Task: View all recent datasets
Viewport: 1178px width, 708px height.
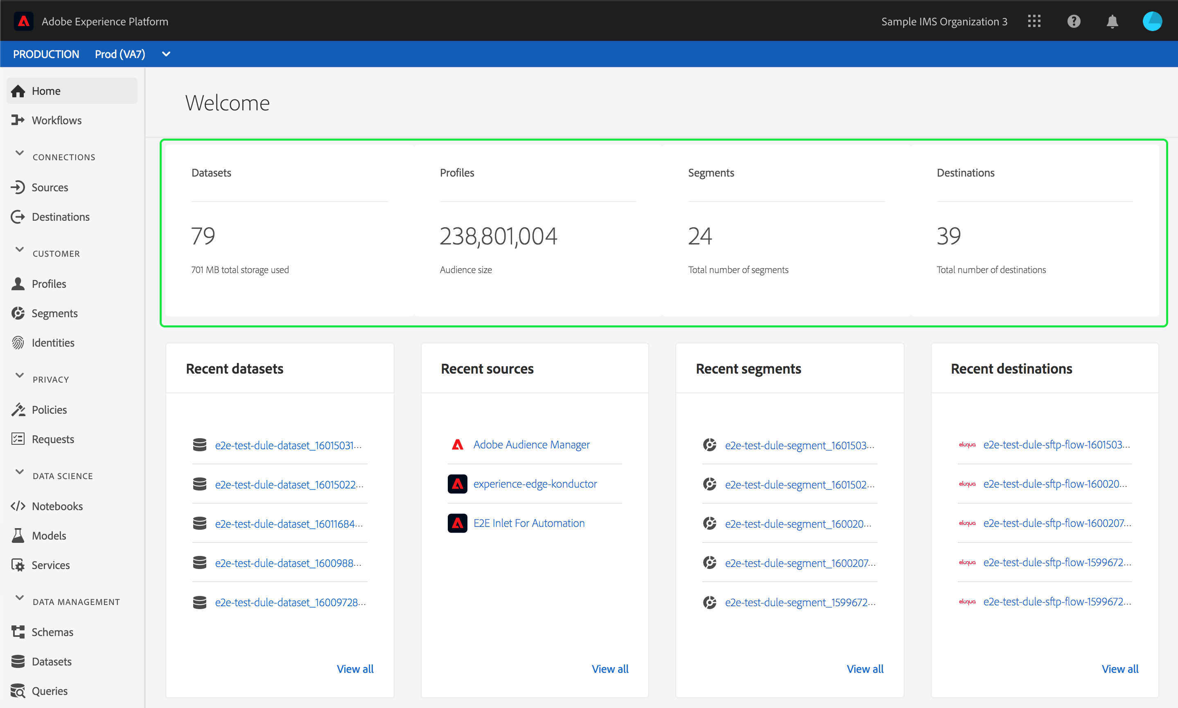Action: coord(355,669)
